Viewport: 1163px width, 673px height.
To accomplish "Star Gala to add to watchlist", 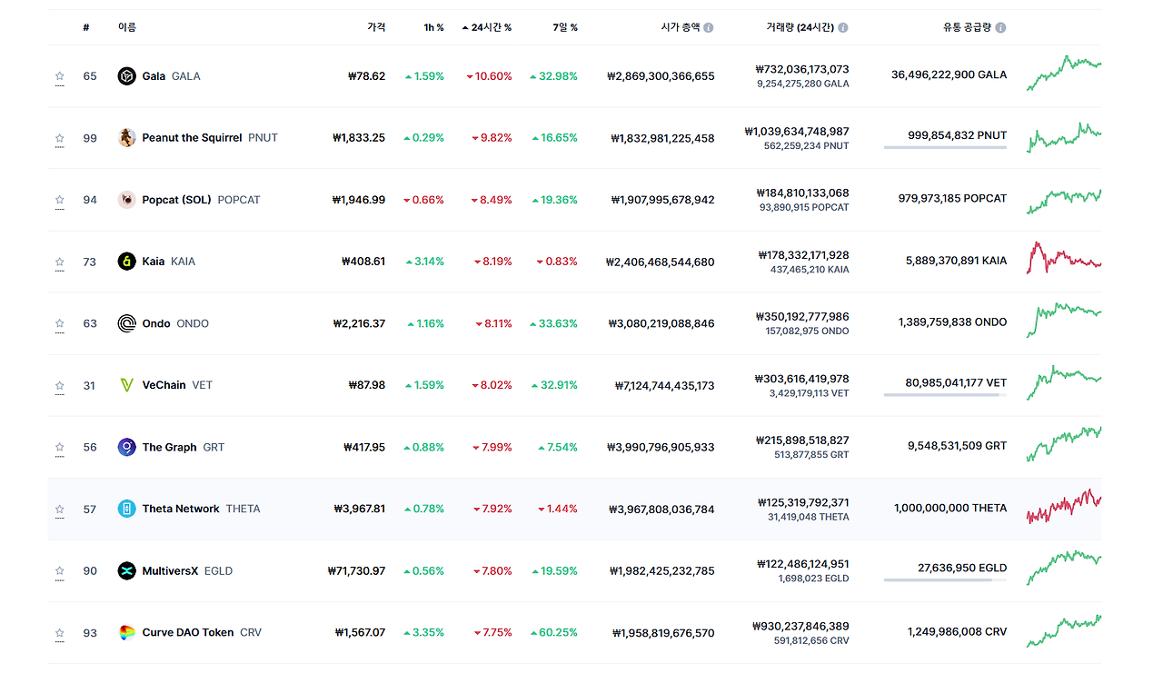I will pos(59,76).
